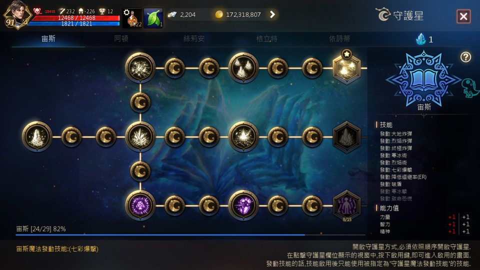Open the level 91 character portrait
480x270 pixels.
click(17, 15)
